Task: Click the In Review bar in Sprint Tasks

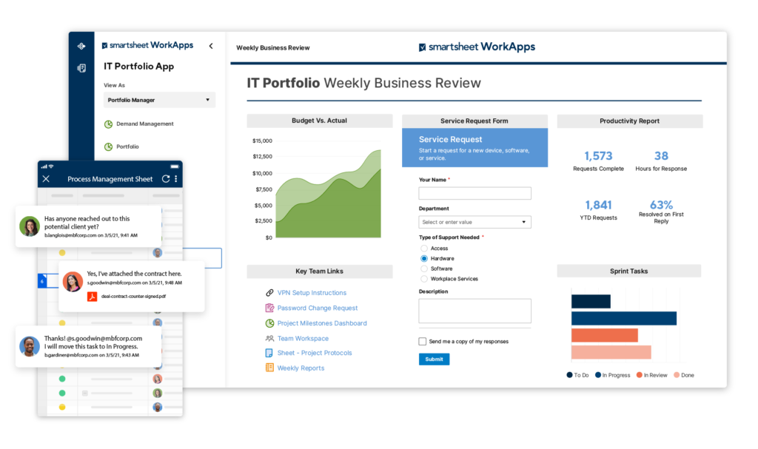Action: (604, 335)
